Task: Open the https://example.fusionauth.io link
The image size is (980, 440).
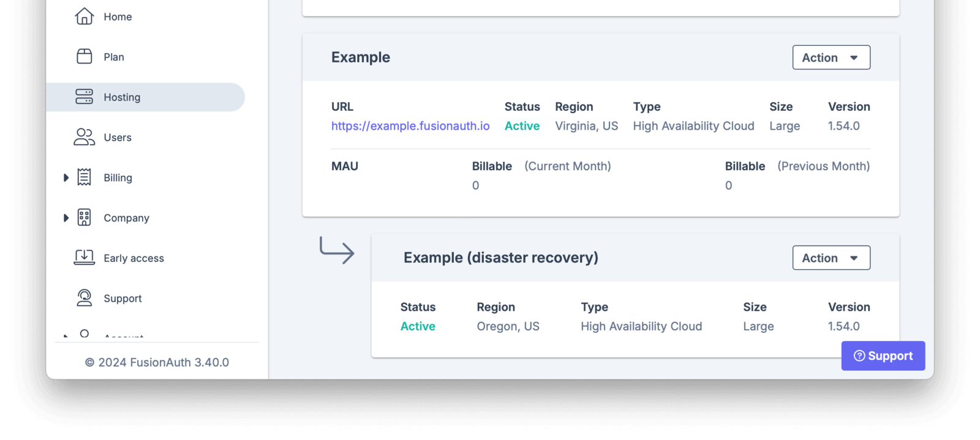Action: (x=410, y=125)
